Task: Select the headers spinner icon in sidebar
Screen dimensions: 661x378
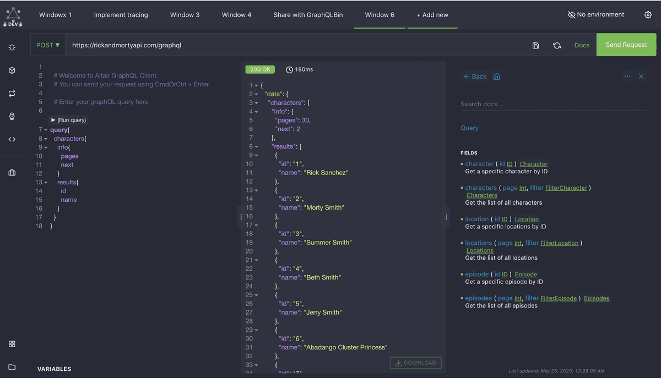Action: (12, 47)
